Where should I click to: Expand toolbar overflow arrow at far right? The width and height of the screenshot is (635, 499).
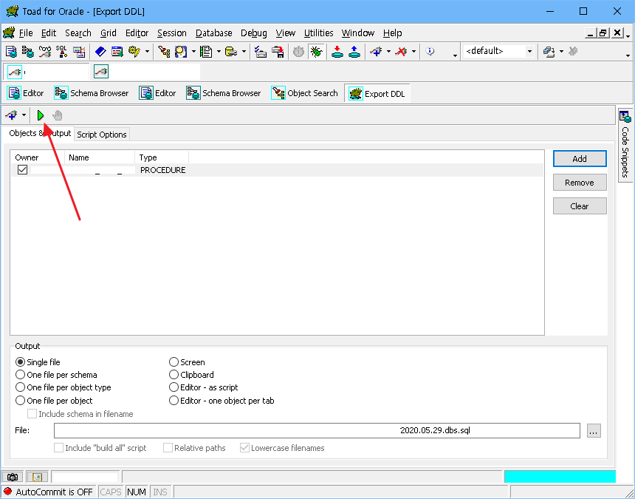[x=628, y=55]
